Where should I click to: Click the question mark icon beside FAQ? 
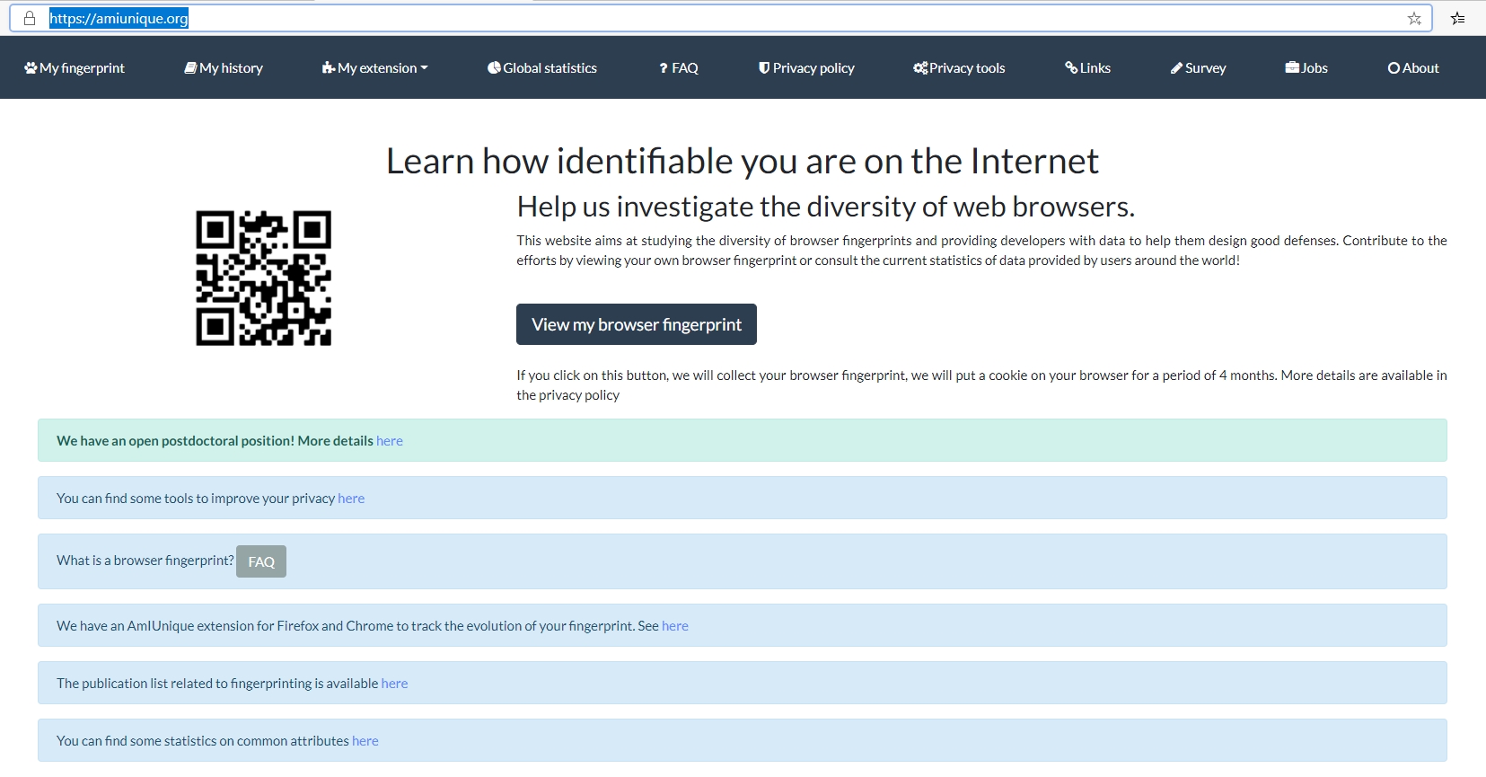tap(664, 68)
